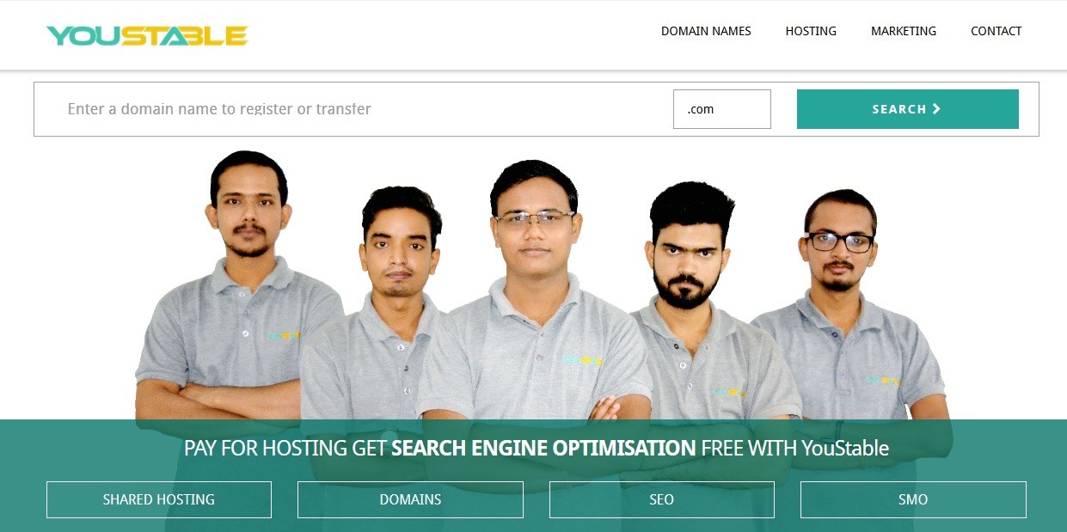Click the shirt logo on the center man's polo
1067x532 pixels.
[583, 360]
